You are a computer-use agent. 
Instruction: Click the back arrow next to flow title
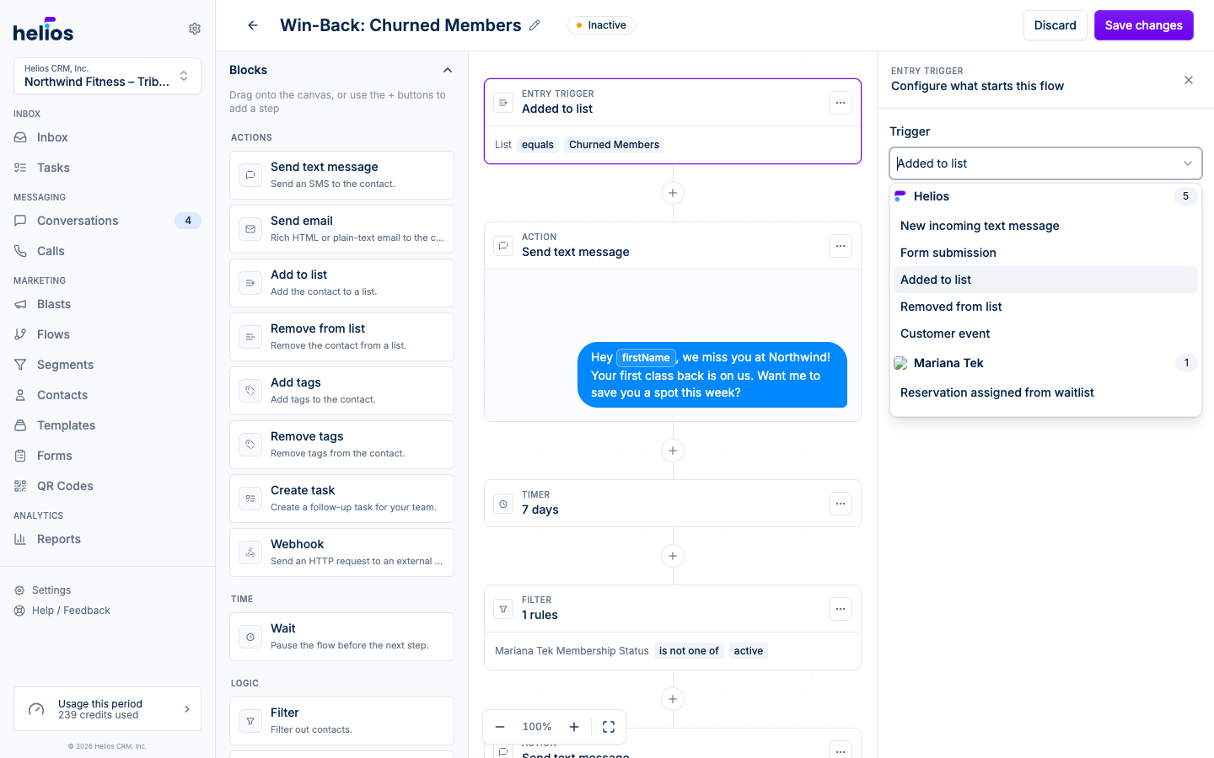[x=253, y=25]
